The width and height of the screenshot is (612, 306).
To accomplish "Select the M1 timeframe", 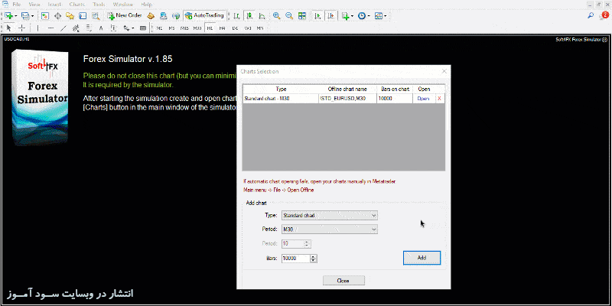I will pos(159,28).
